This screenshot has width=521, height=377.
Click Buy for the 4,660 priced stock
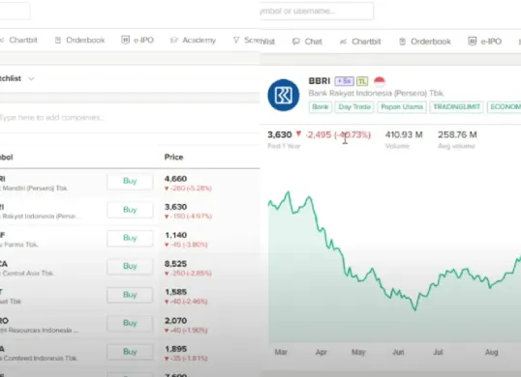pos(130,181)
